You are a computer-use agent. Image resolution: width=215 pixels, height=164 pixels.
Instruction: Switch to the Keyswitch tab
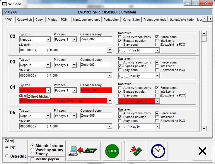(x=24, y=20)
